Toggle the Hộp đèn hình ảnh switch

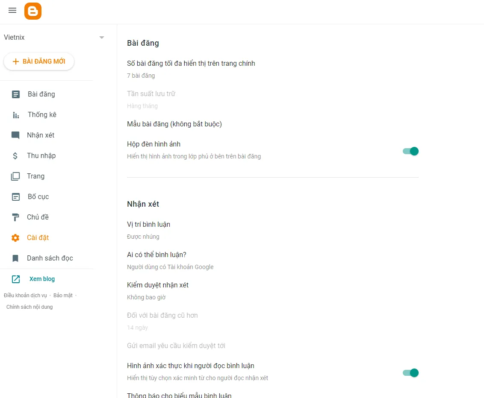tap(410, 151)
